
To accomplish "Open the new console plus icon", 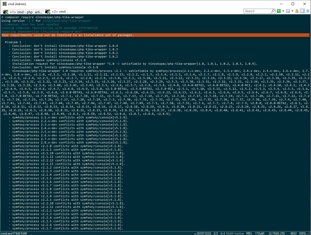I will pyautogui.click(x=279, y=11).
